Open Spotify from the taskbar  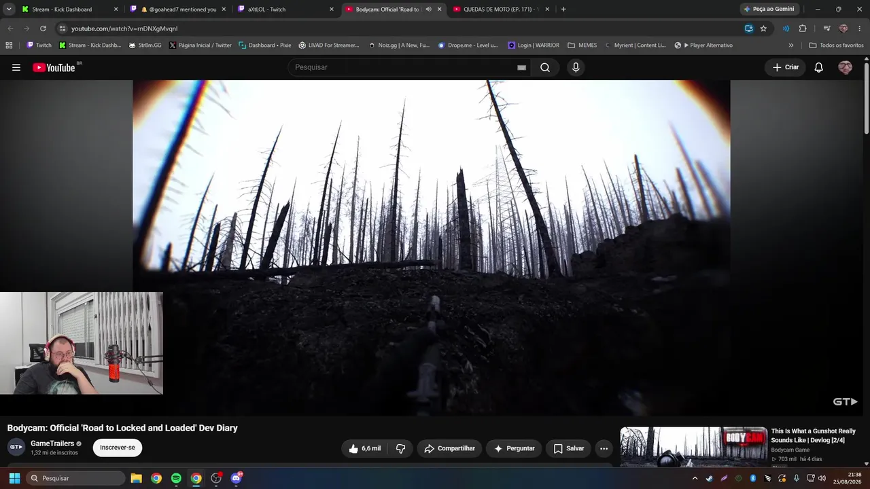point(176,478)
